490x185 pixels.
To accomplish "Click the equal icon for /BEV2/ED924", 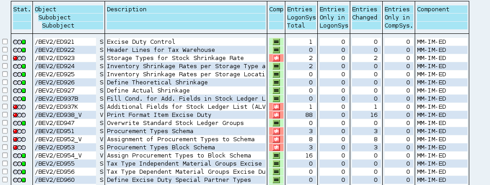I will [276, 66].
